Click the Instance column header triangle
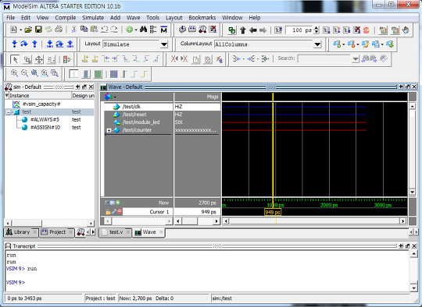422x307 pixels. [x=7, y=96]
